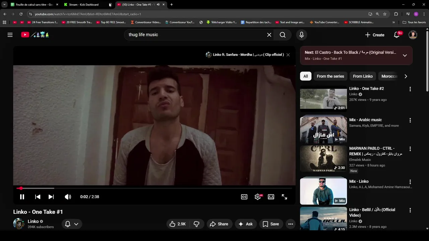This screenshot has height=241, width=429.
Task: Open options for Mix - Linko
Action: tap(410, 182)
